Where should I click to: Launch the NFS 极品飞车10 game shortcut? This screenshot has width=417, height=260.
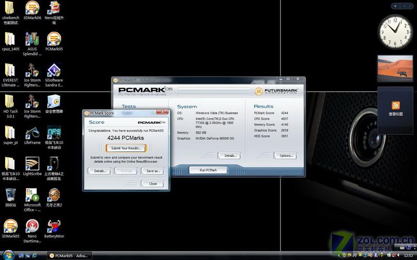[x=54, y=137]
